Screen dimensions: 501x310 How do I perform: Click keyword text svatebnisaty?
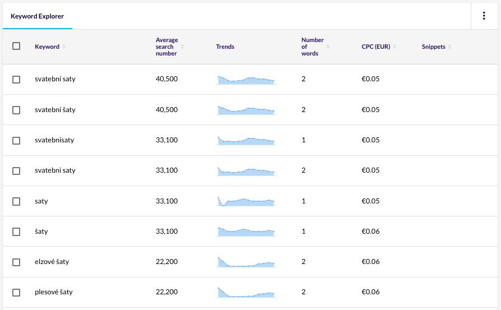pyautogui.click(x=54, y=140)
